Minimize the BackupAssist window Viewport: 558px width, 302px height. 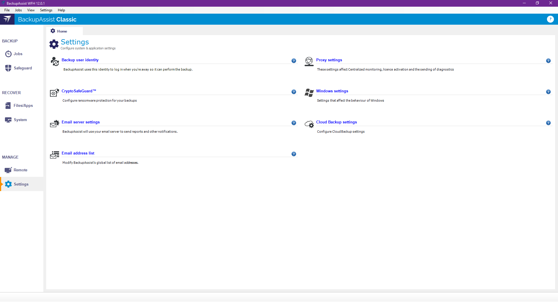click(x=524, y=3)
